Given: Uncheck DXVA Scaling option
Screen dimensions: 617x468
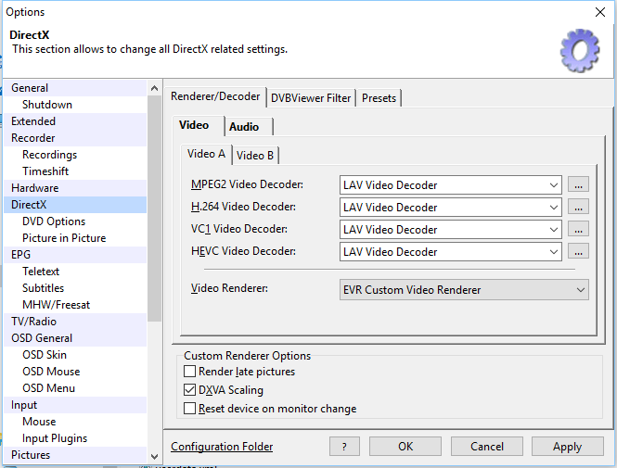Looking at the screenshot, I should 190,391.
